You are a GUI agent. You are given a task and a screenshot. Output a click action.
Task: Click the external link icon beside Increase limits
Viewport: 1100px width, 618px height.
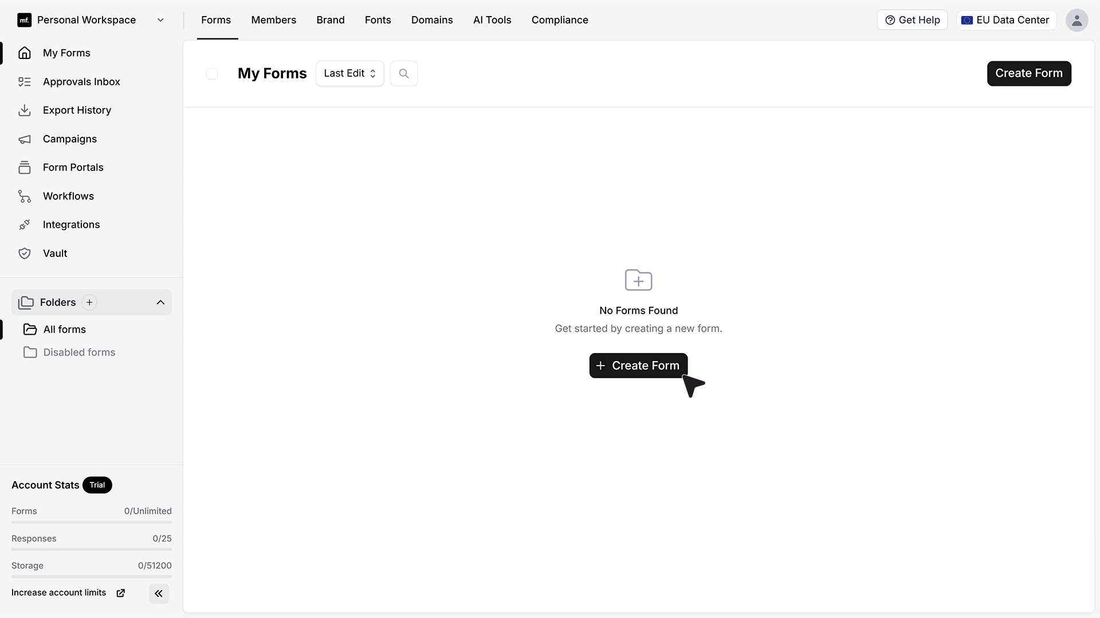point(120,593)
